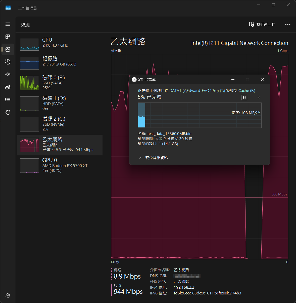Open the Details list icon
Viewport: 296px width, 303px height.
[8, 100]
